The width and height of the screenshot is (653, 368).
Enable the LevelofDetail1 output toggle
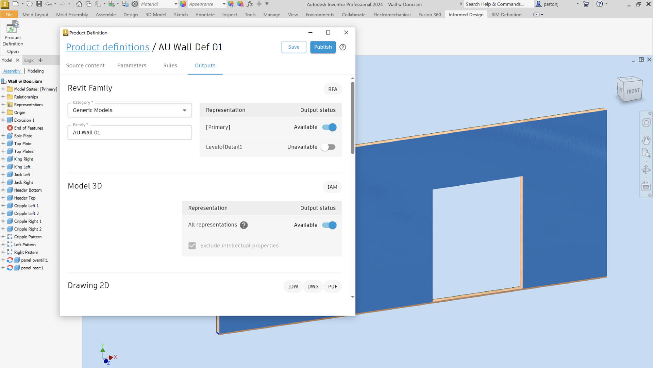point(329,147)
